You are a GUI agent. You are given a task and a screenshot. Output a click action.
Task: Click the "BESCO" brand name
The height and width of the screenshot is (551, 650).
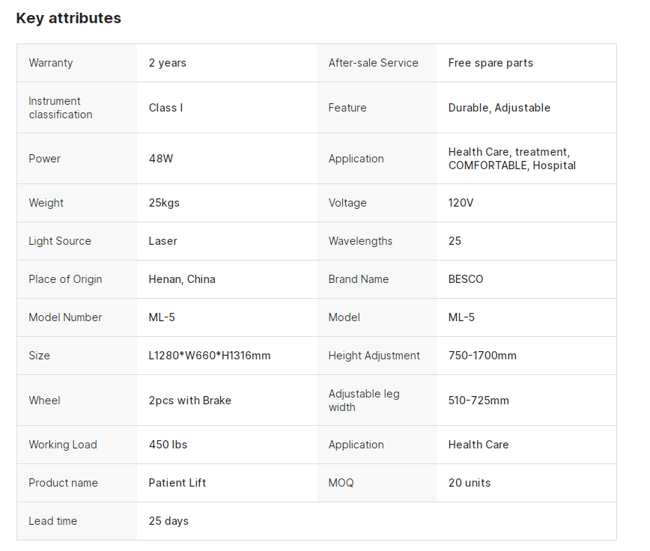pos(466,279)
